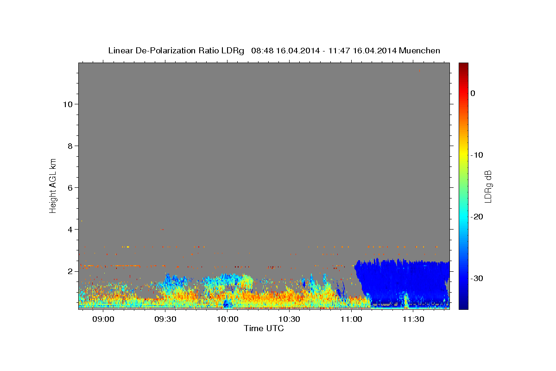556x371 pixels.
Task: Click the height tick label 10 on the height axis
Action: (68, 104)
